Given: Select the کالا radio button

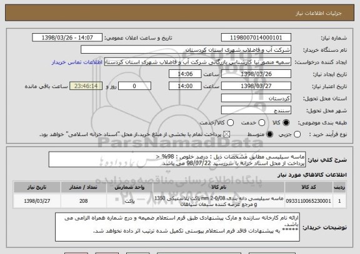Looking at the screenshot, I should (x=286, y=123).
